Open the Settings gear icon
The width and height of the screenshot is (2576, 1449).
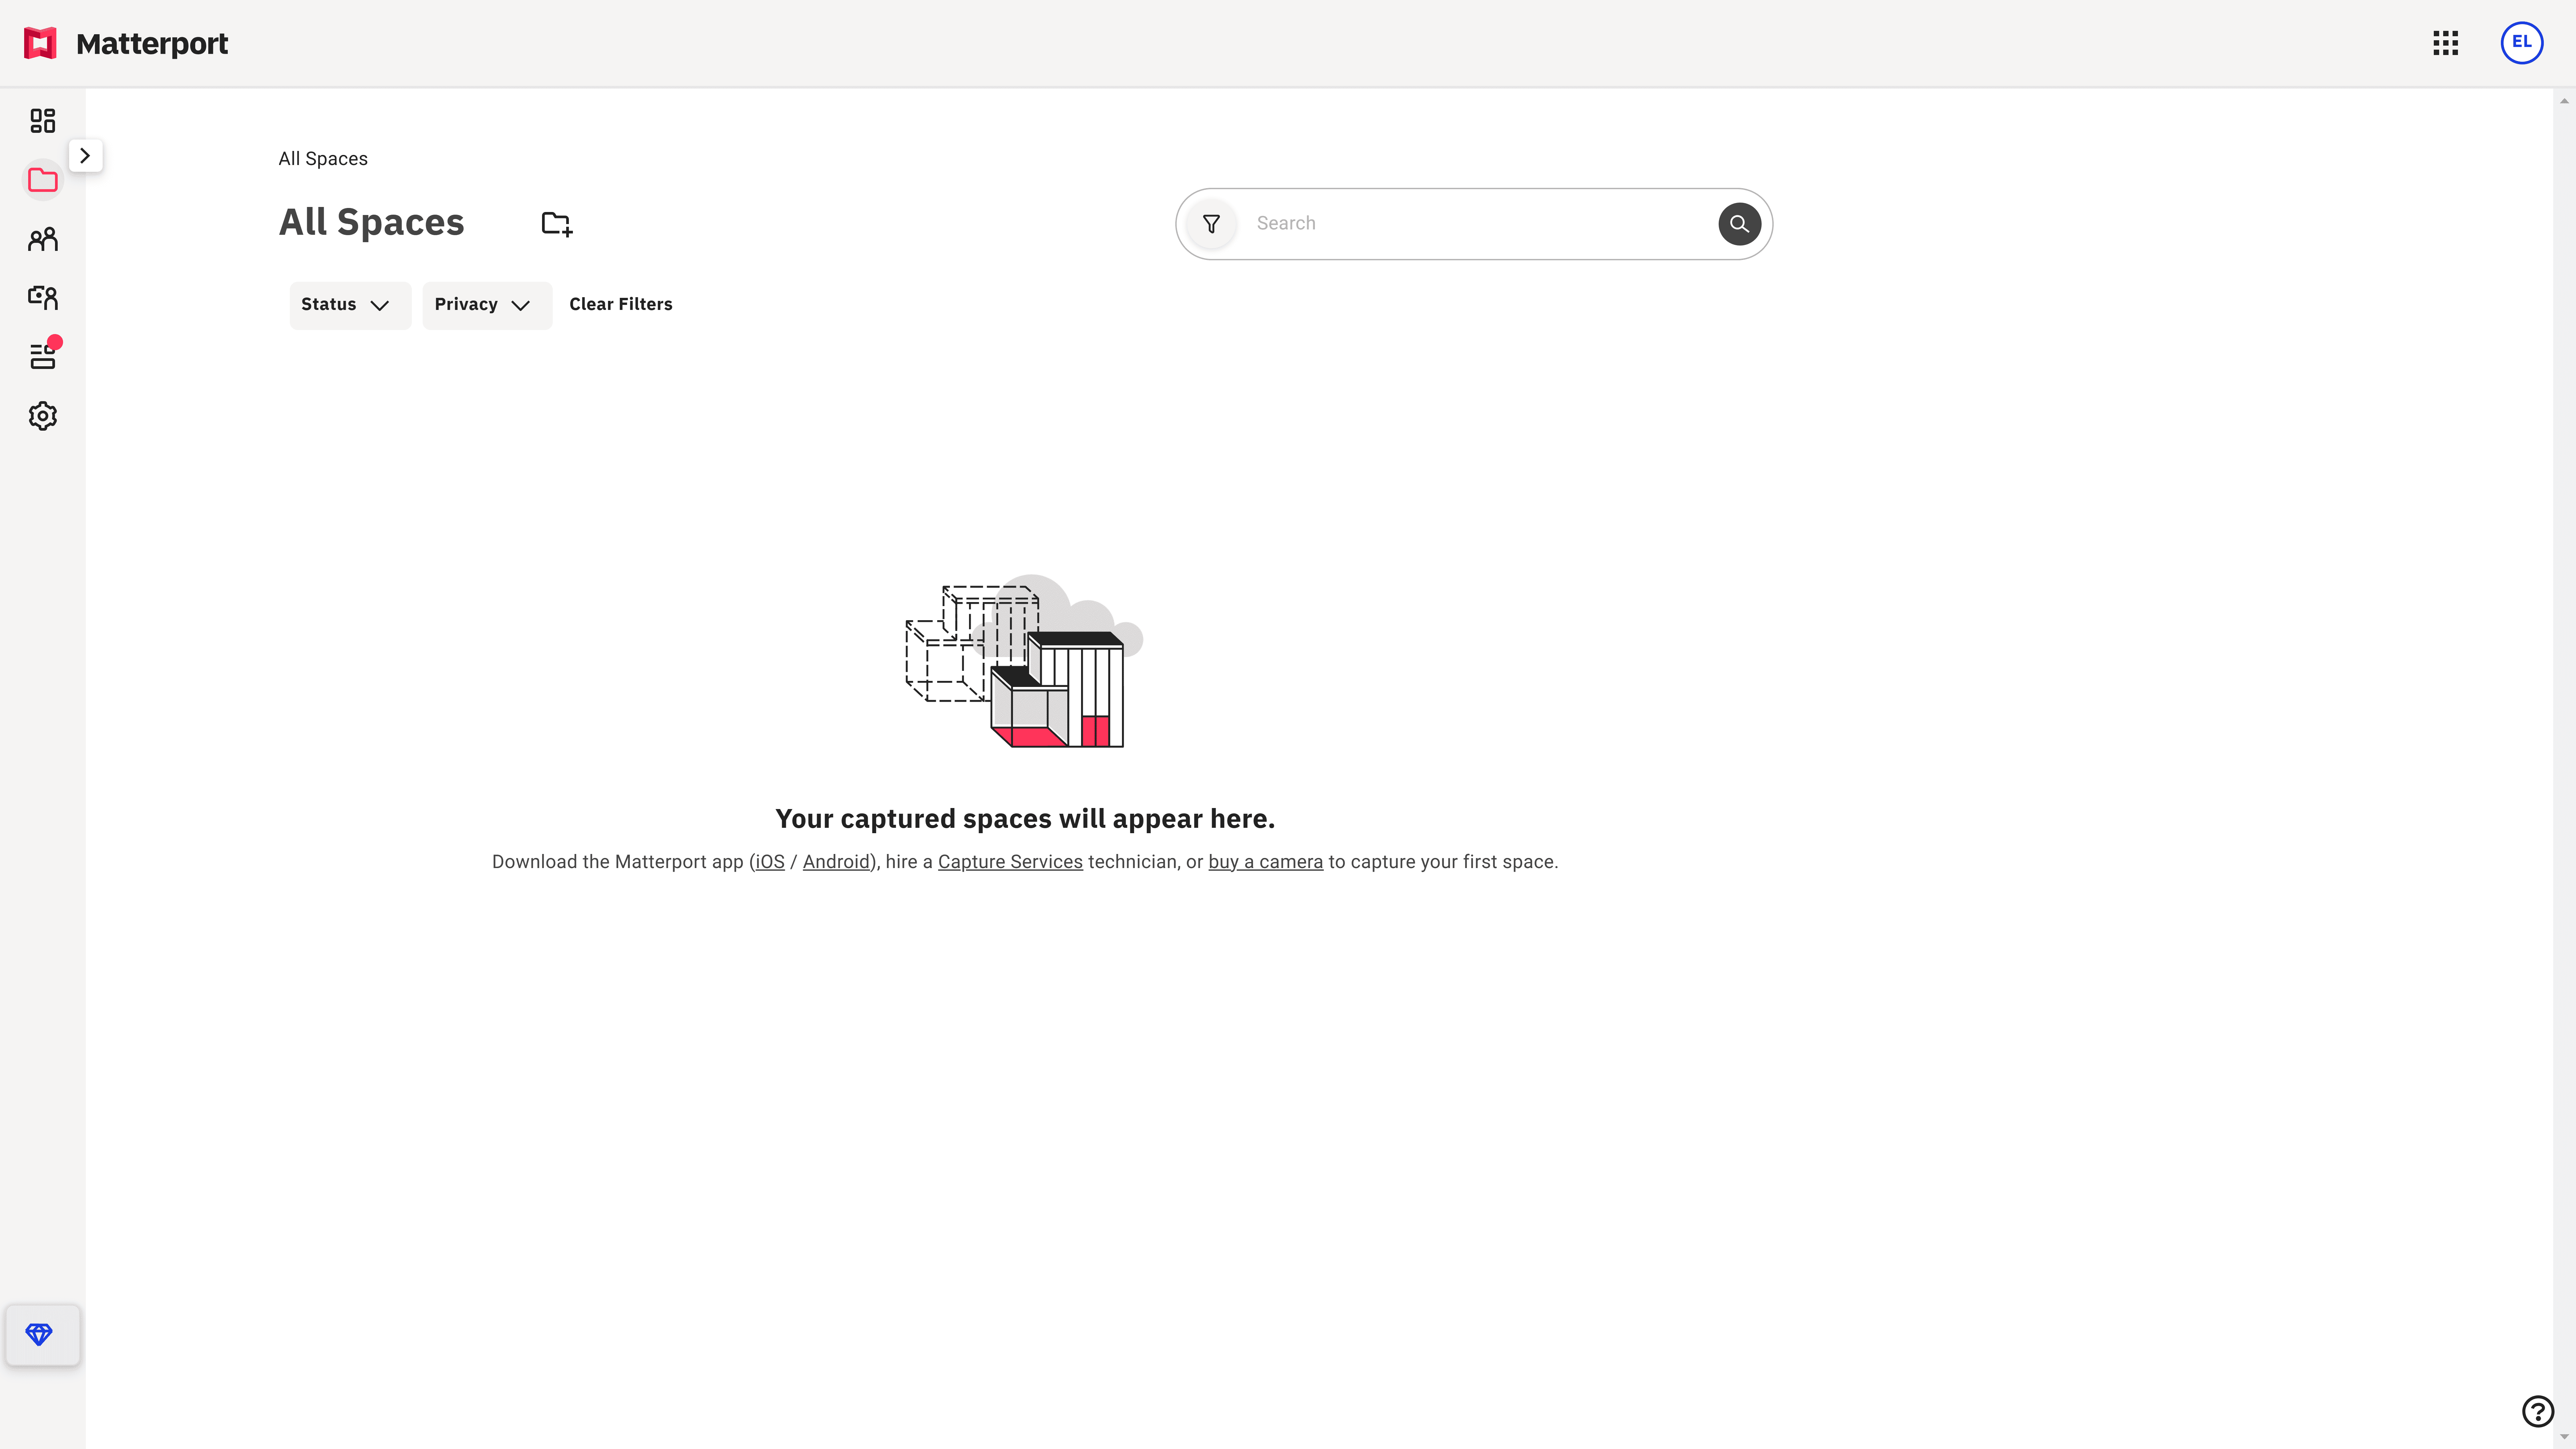43,416
